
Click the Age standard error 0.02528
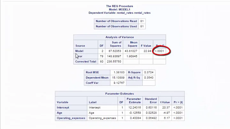coord(151,113)
